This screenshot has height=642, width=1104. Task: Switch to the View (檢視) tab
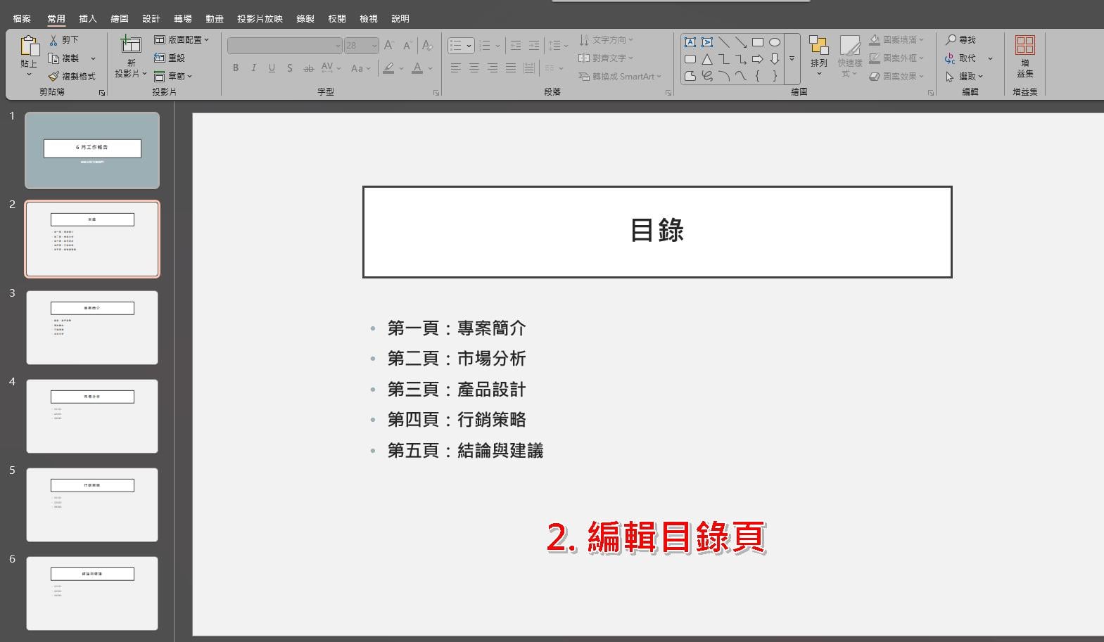coord(369,19)
